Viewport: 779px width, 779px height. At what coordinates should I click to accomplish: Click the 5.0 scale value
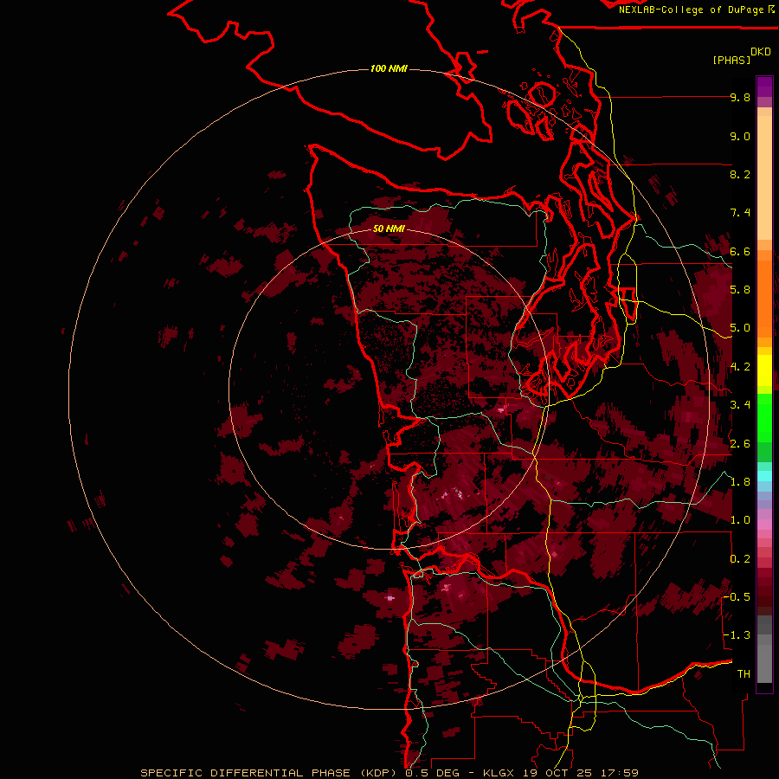tap(740, 328)
